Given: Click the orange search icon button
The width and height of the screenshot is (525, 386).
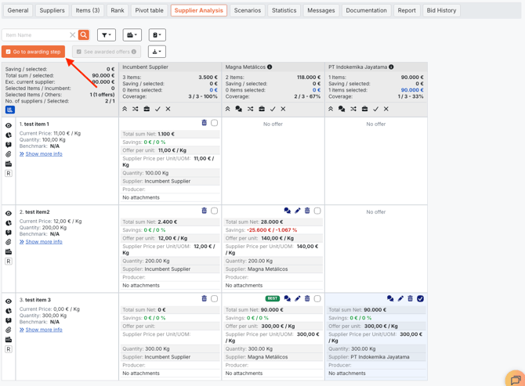Looking at the screenshot, I should [84, 35].
